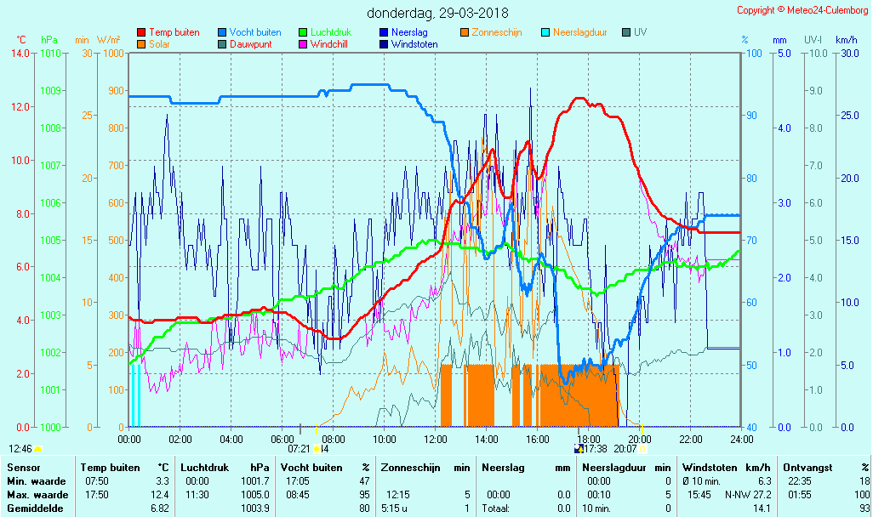The image size is (873, 517).
Task: Click the grey UV legend square
Action: pyautogui.click(x=626, y=32)
